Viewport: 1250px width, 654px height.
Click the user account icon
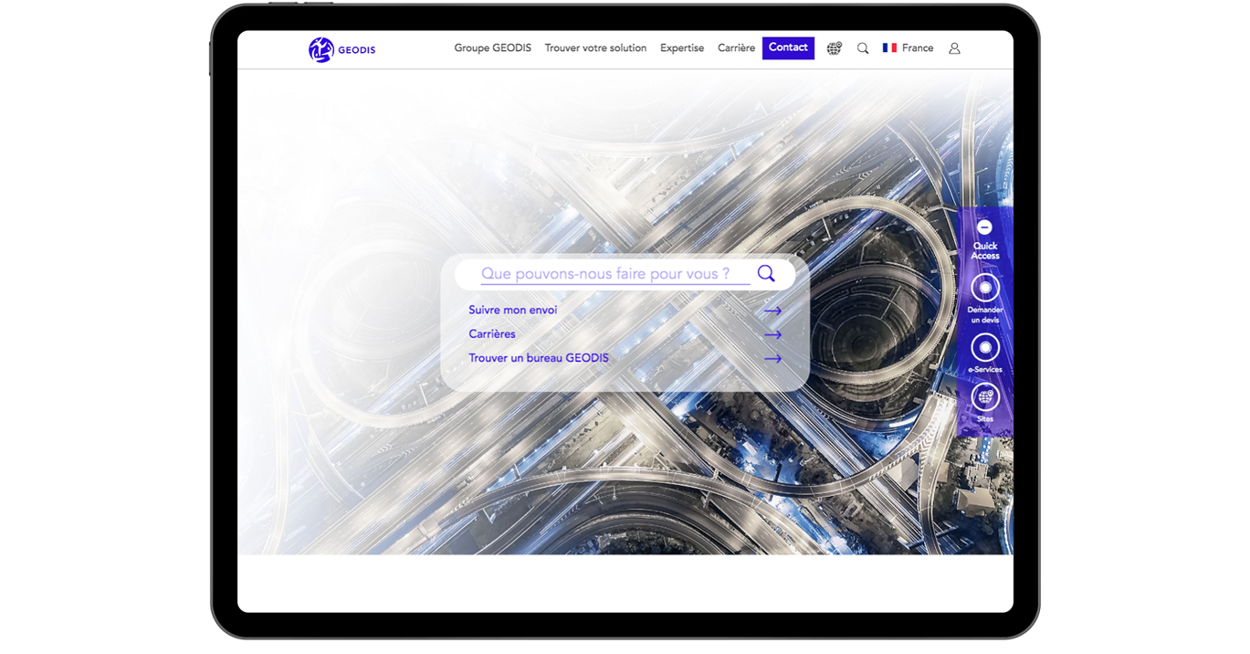[x=954, y=48]
